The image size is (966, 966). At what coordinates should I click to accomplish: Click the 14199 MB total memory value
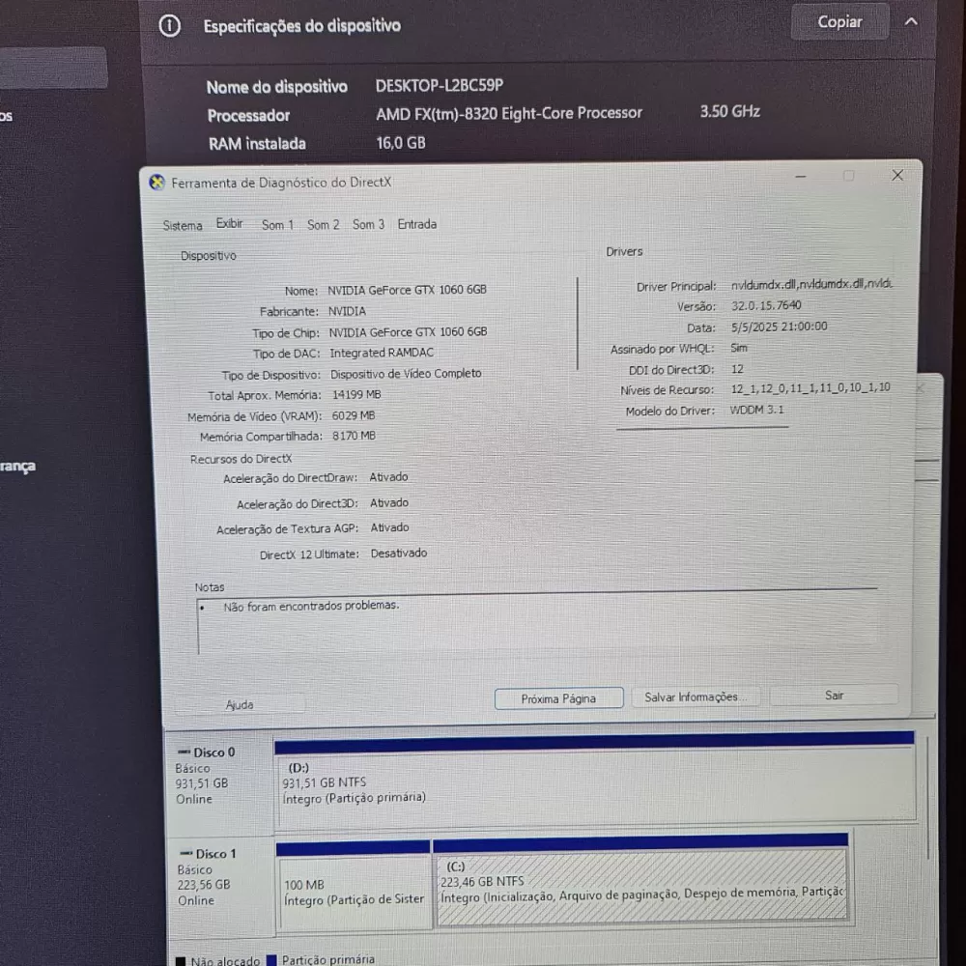[x=356, y=395]
